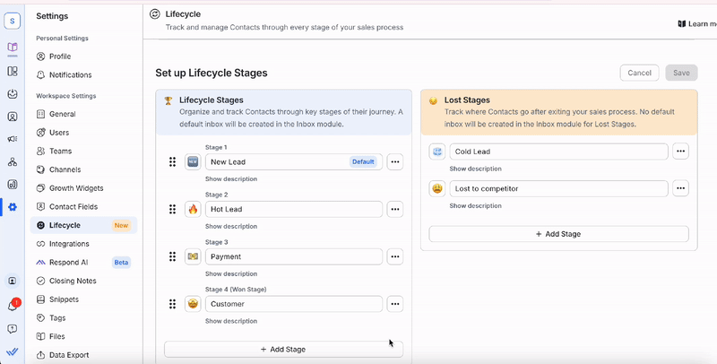This screenshot has height=364, width=717.
Task: Open more options for Customer stage
Action: coord(394,304)
